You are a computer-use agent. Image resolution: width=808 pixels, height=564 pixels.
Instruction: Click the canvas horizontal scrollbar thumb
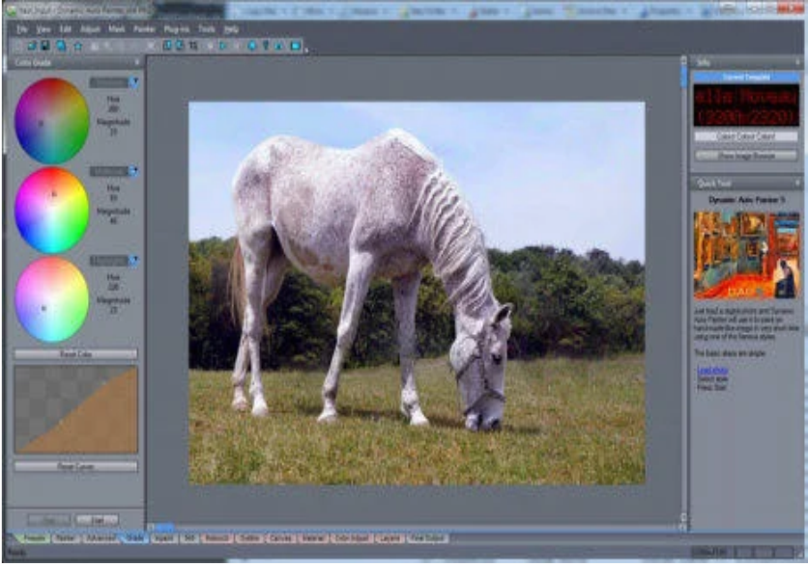(165, 527)
